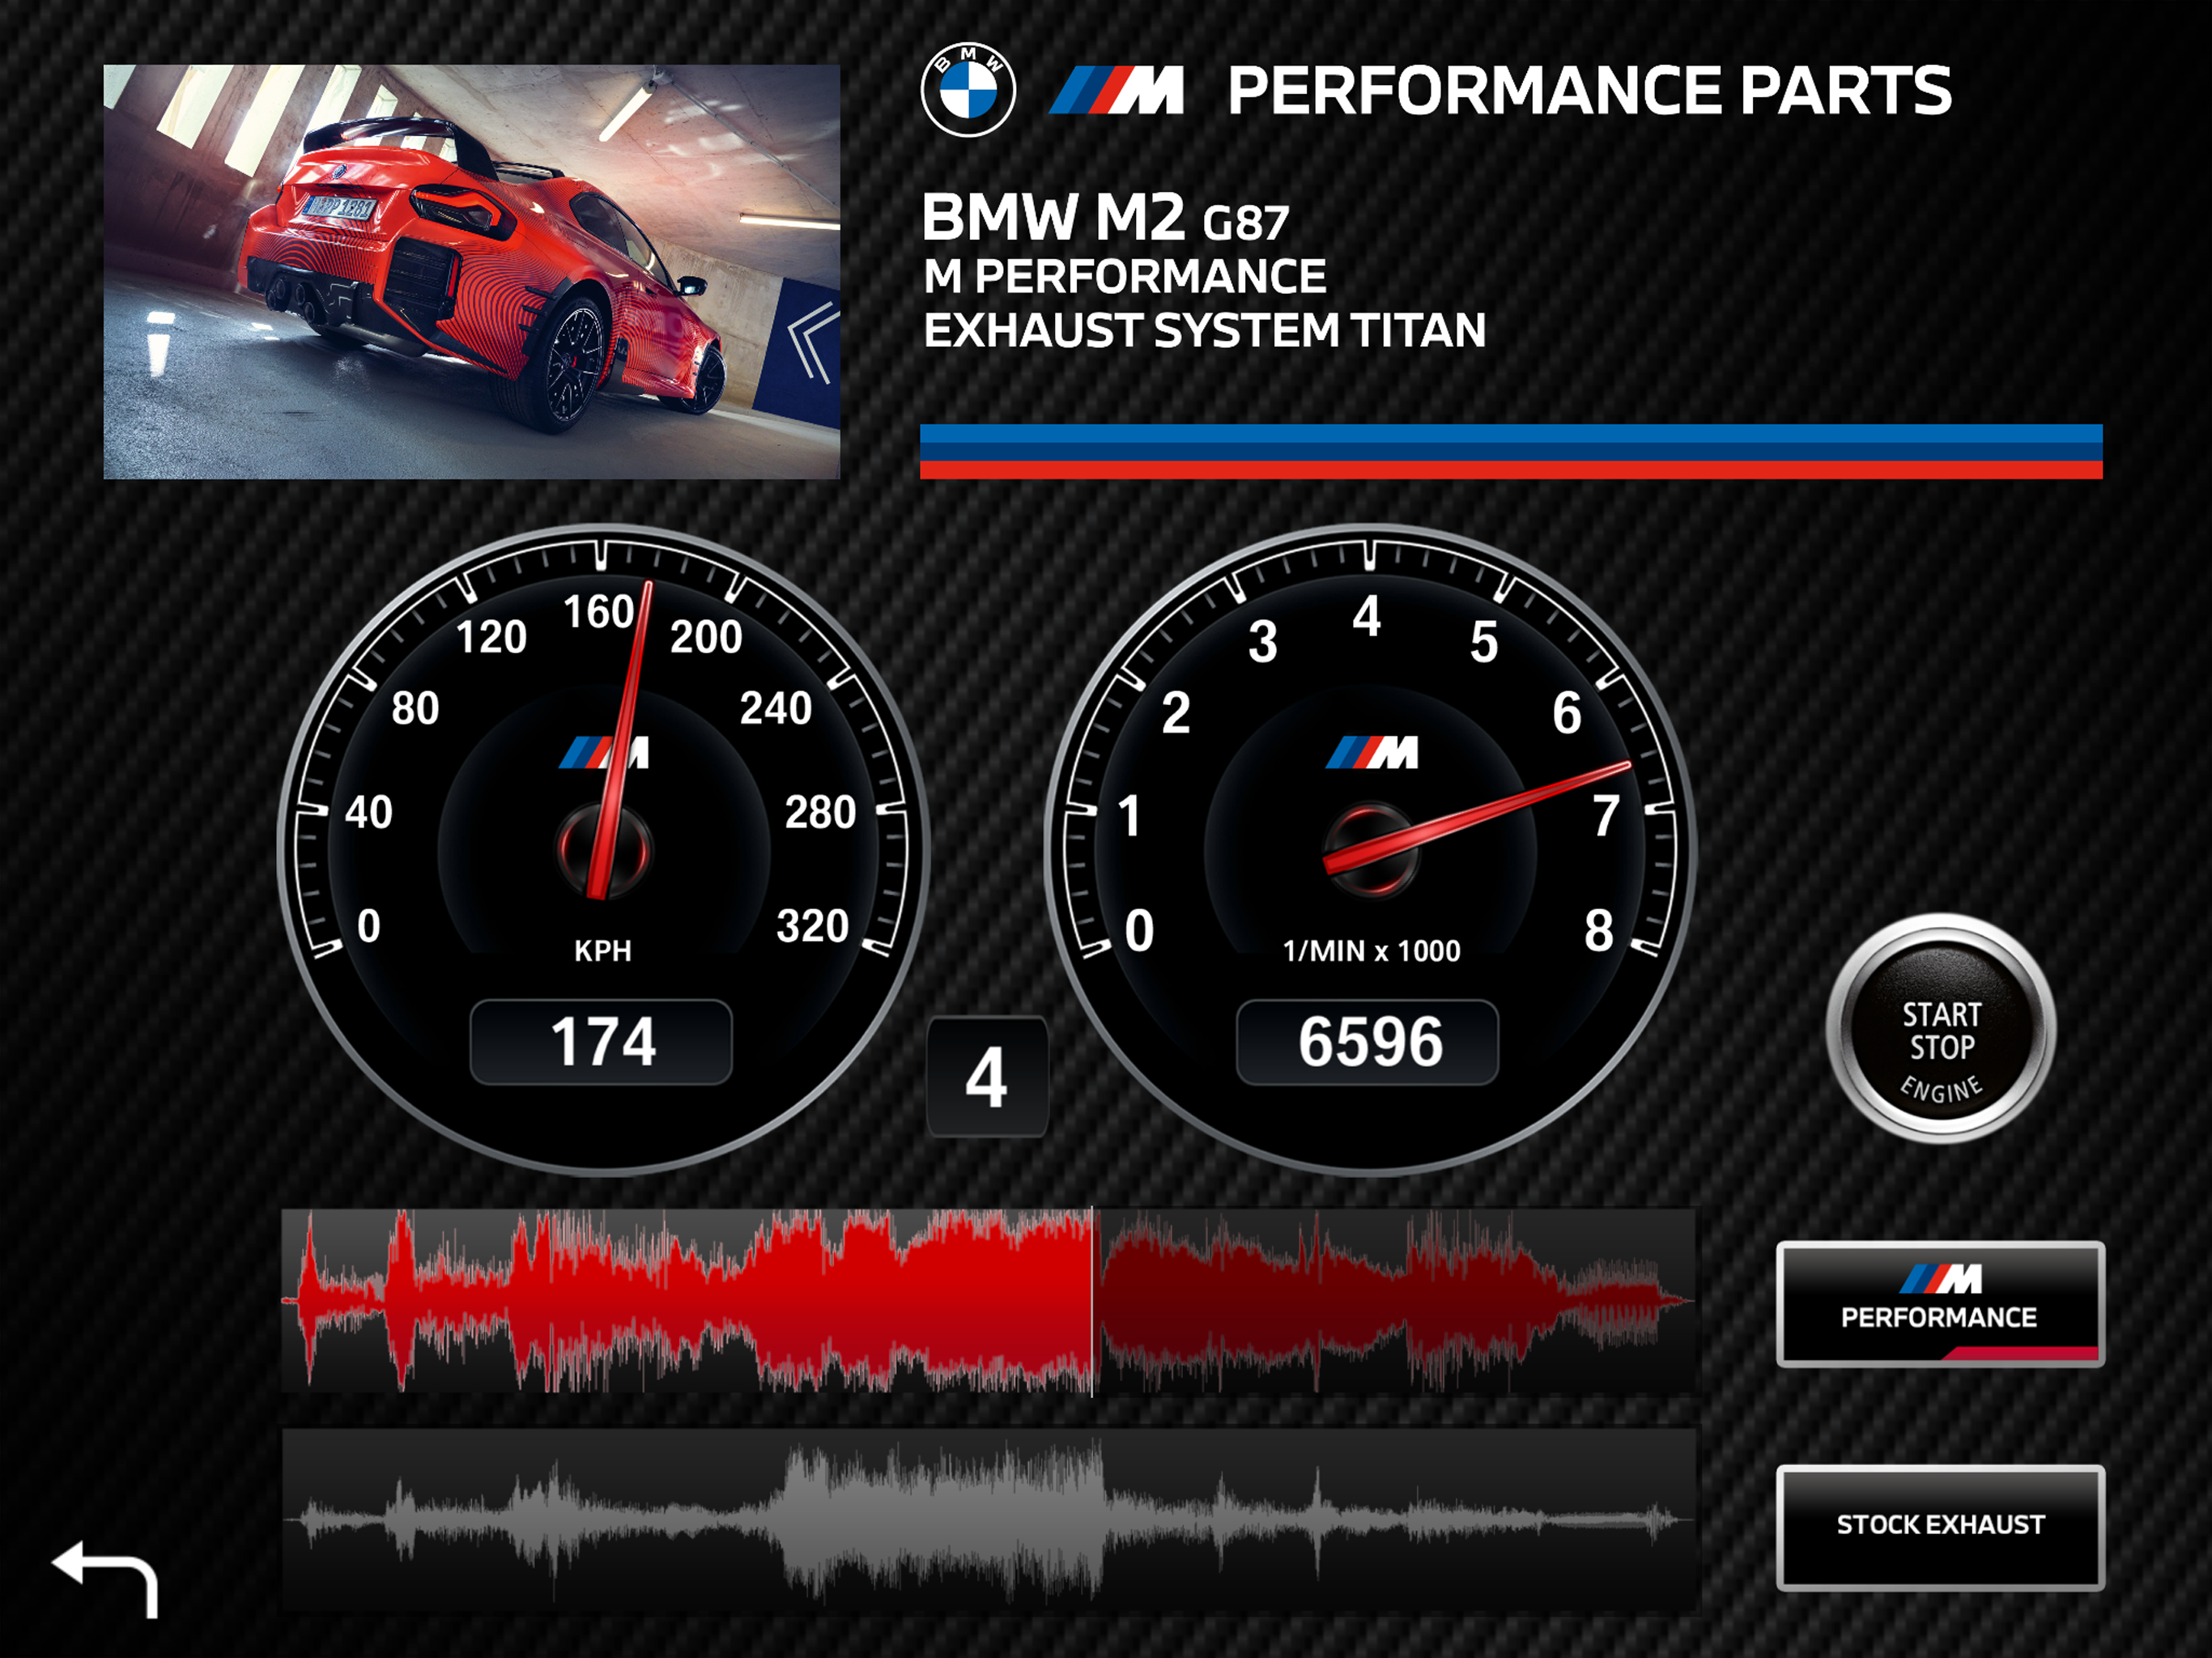
Task: Click the M badge inside the speedometer
Action: [604, 753]
